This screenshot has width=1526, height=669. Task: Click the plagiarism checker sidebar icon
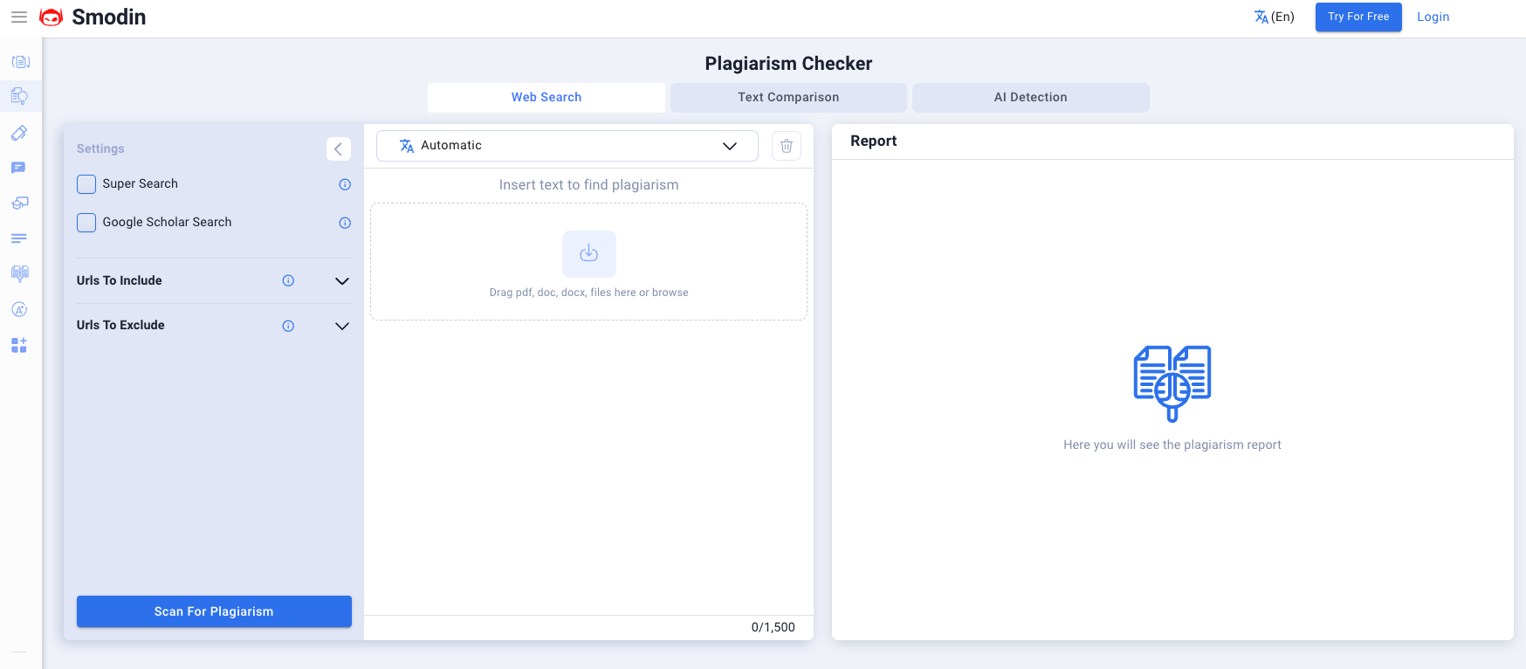20,96
